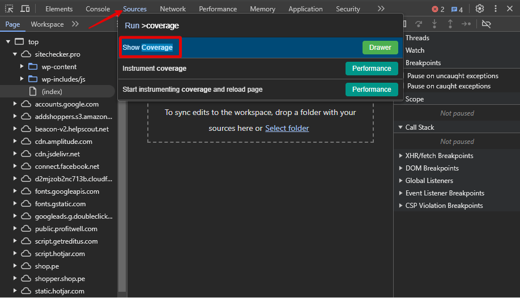Switch to the Elements tab

click(59, 9)
